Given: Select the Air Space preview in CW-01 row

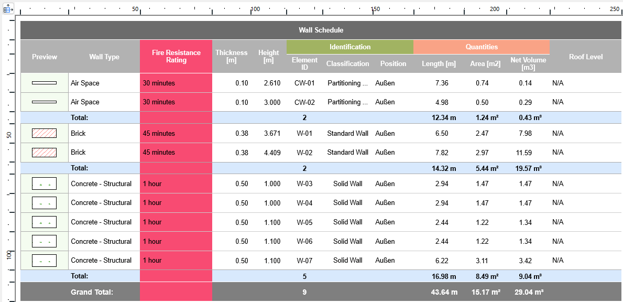Looking at the screenshot, I should pyautogui.click(x=44, y=83).
